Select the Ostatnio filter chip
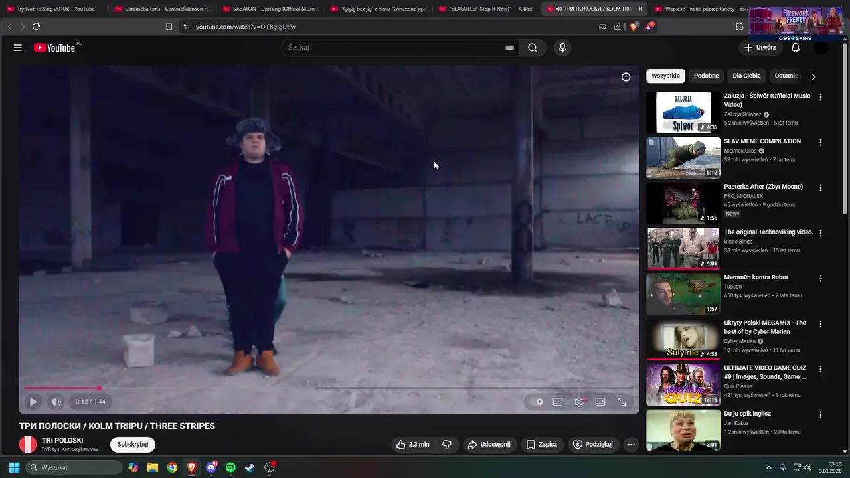 coord(786,76)
